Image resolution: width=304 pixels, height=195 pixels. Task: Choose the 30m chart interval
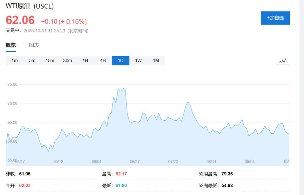coord(67,61)
